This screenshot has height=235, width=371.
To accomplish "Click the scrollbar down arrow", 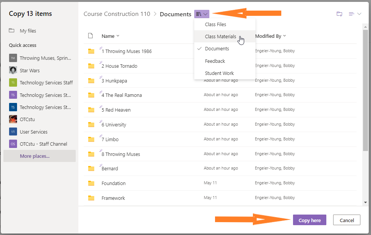I will click(x=365, y=202).
